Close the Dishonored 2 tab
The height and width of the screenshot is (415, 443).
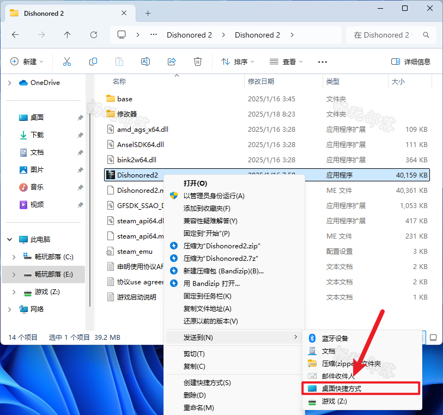coord(124,13)
